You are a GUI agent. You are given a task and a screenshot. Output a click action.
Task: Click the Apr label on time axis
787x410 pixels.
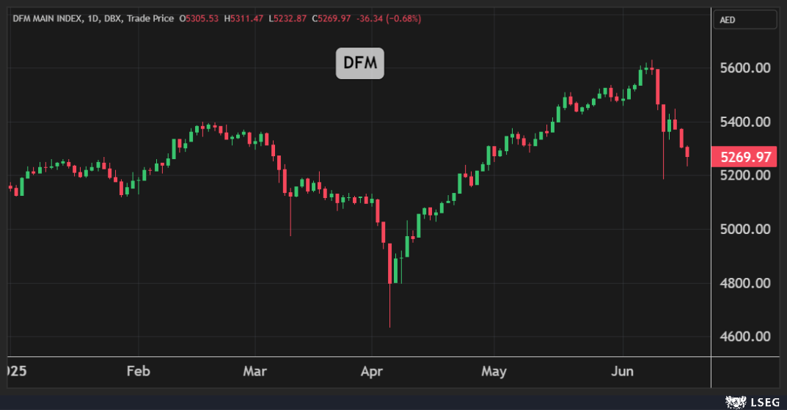click(x=372, y=371)
